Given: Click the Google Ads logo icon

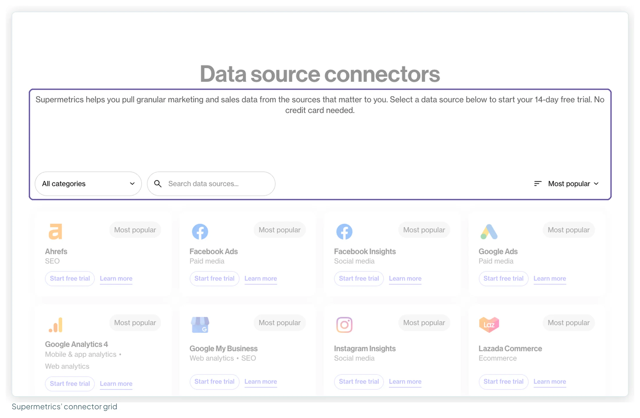Looking at the screenshot, I should (489, 232).
